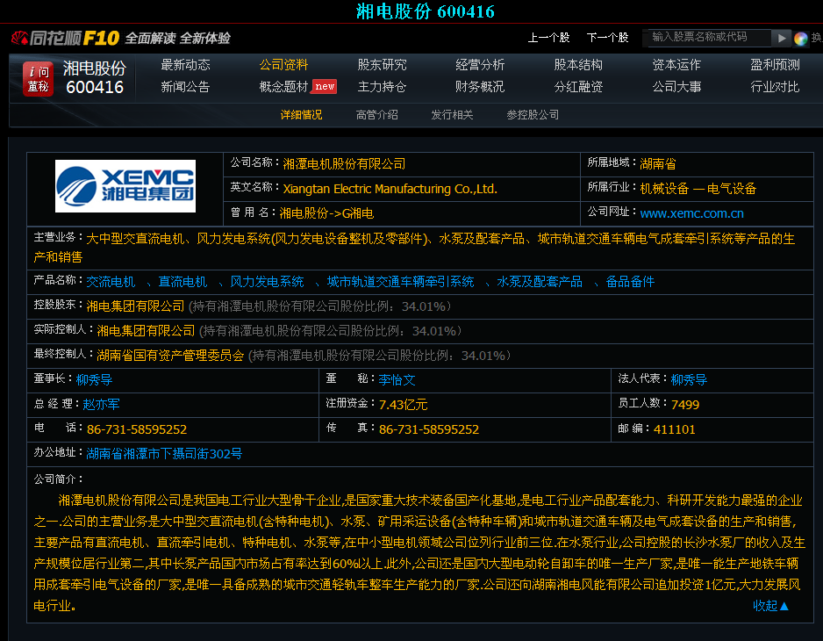Click 湘电集团有限公司 in the 实际控制人 row
Viewport: 823px width, 641px height.
pyautogui.click(x=146, y=331)
